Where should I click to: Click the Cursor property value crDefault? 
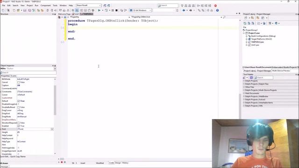[21, 95]
